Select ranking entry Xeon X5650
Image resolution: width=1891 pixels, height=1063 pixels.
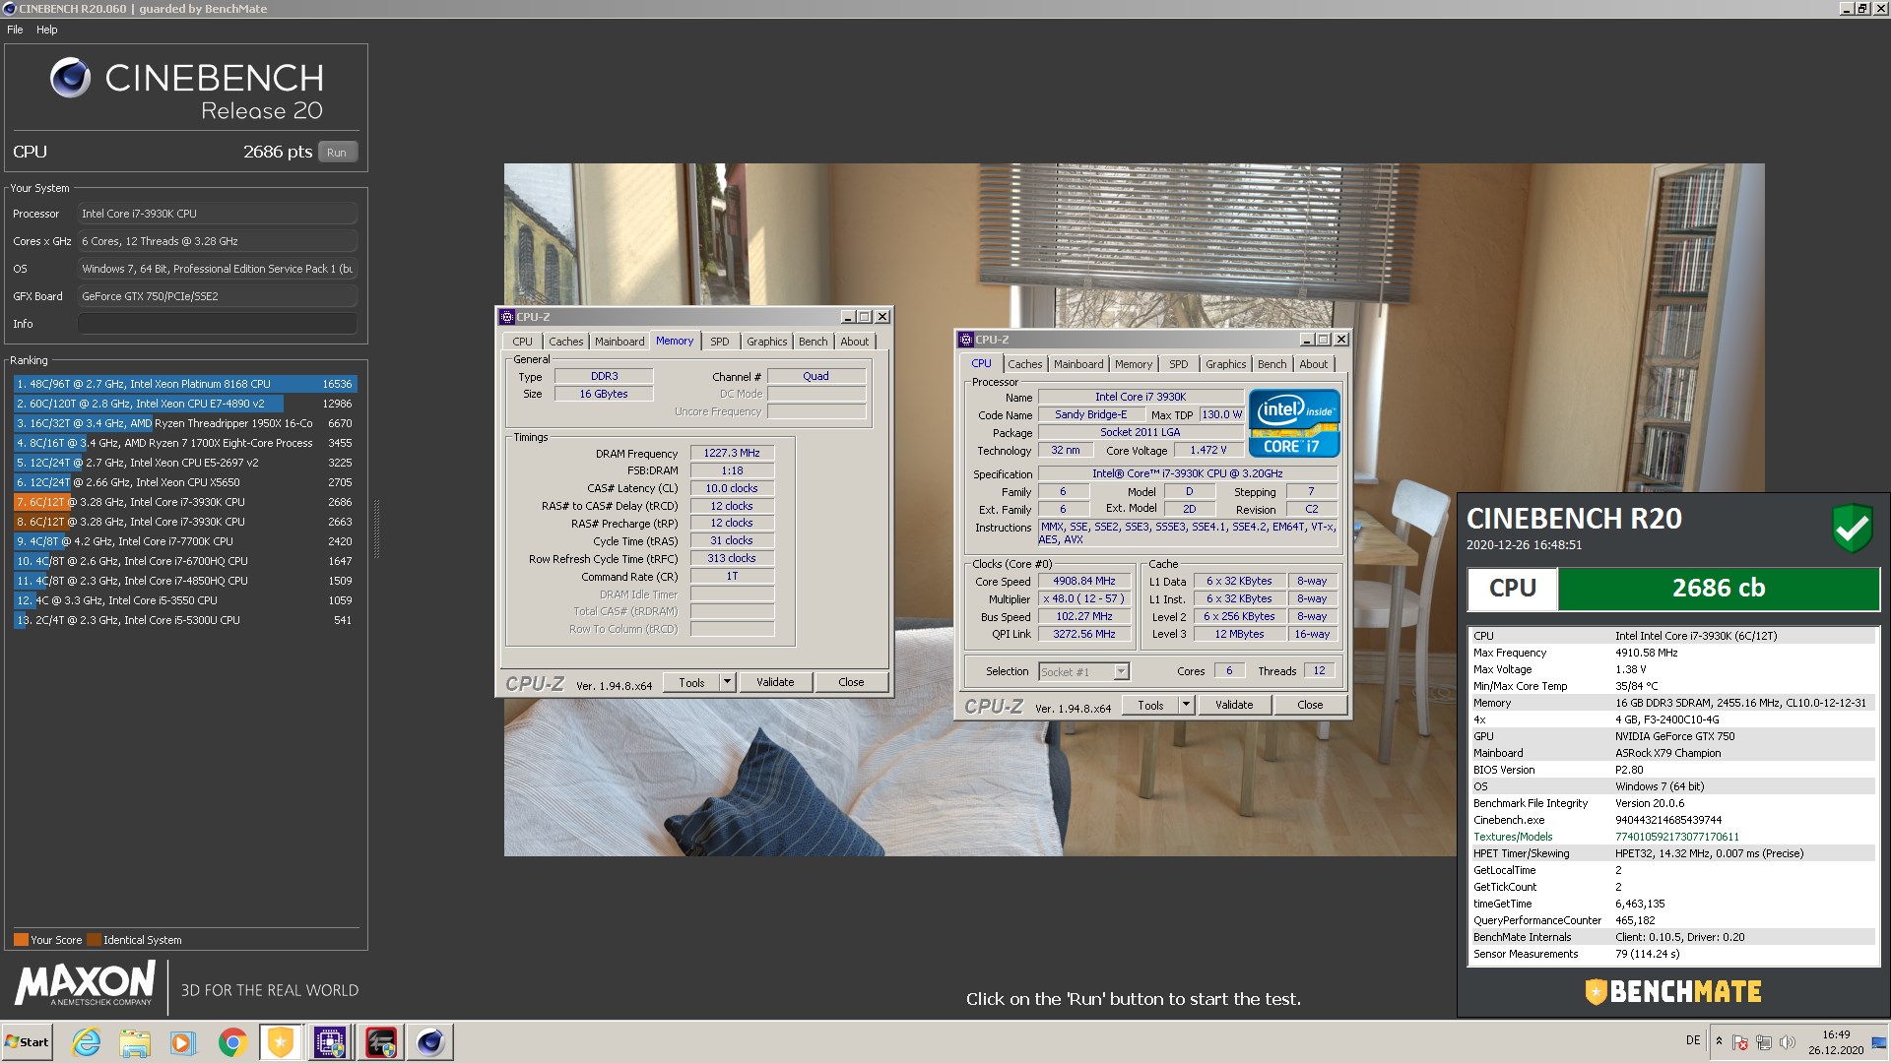click(x=185, y=482)
